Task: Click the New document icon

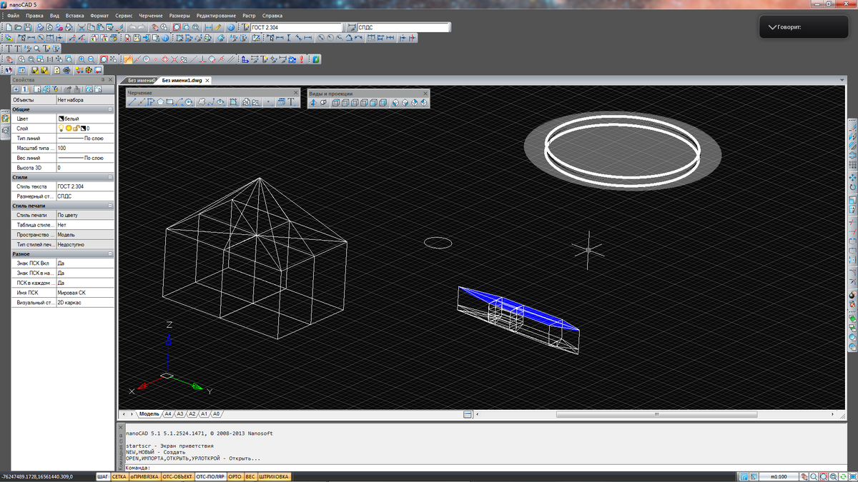Action: 9,27
